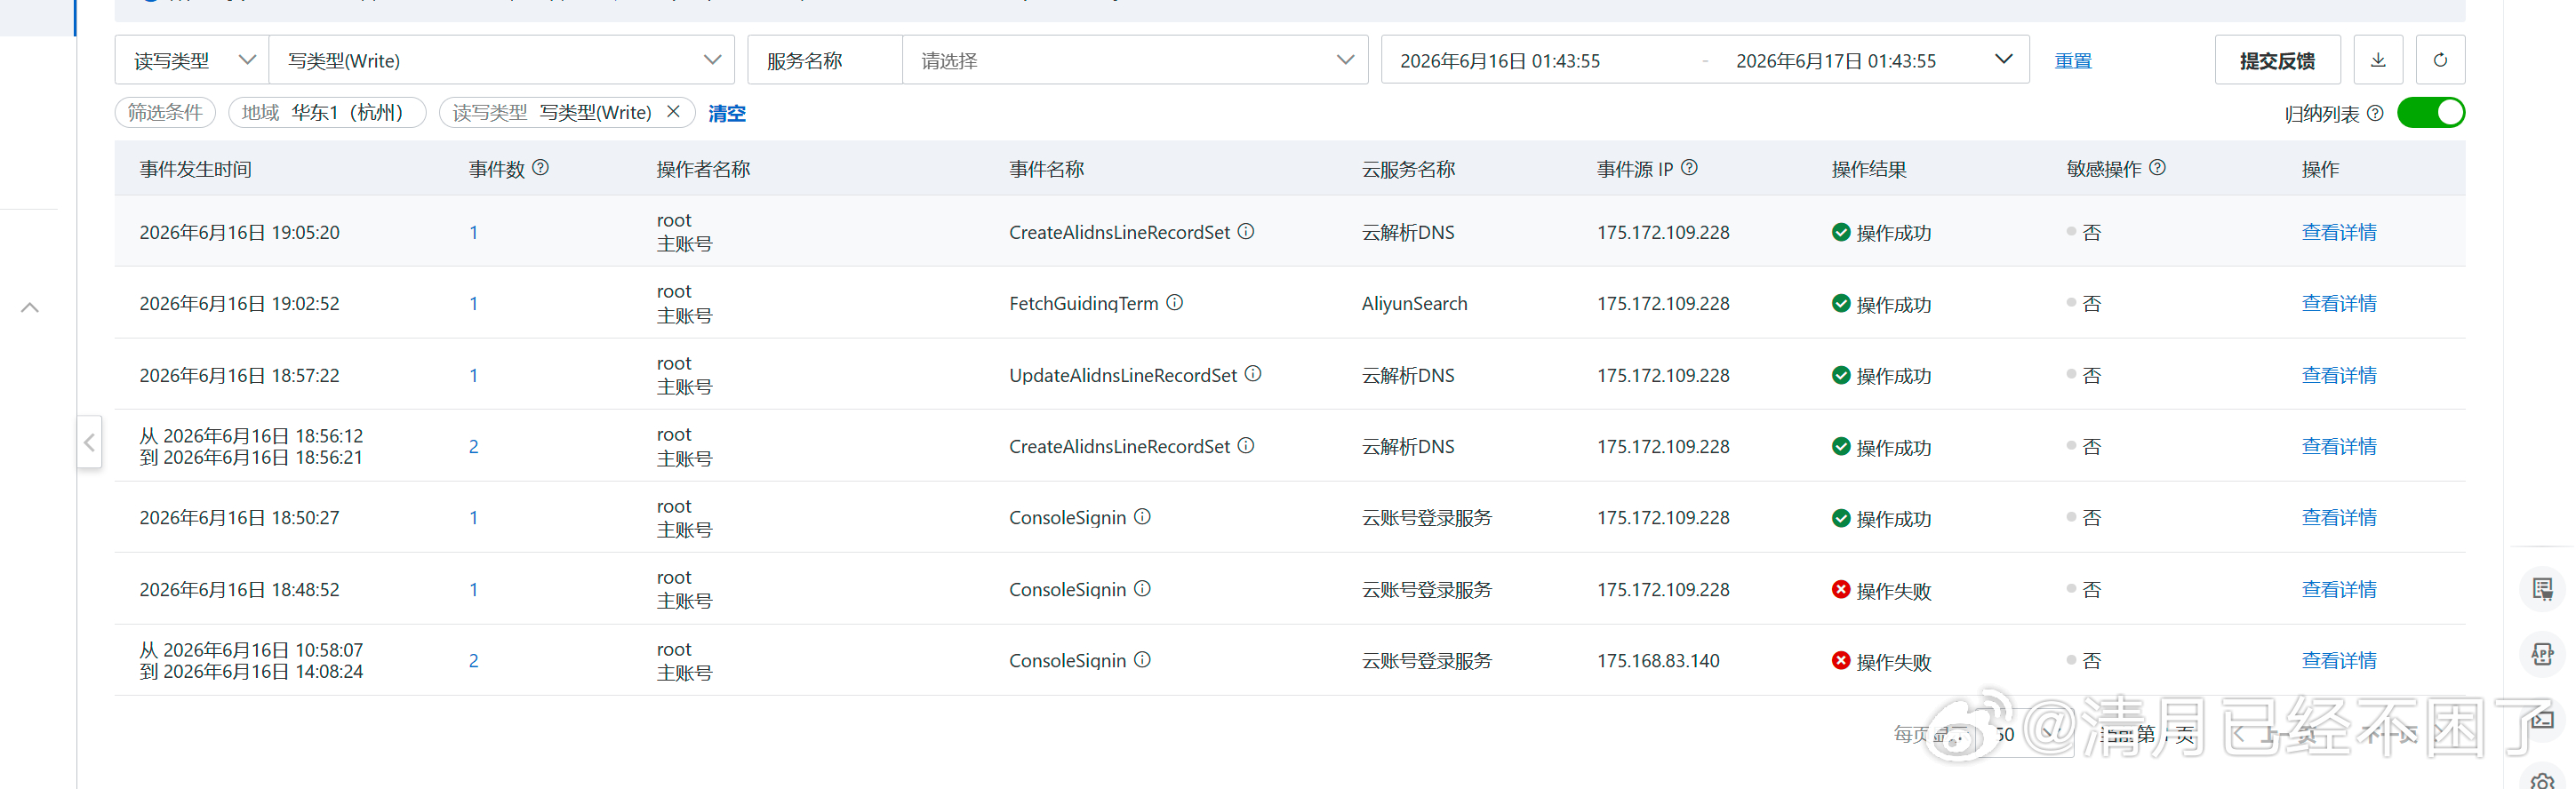Click the 筛选条件 label tag
Screen dimensions: 2576x789
[165, 112]
